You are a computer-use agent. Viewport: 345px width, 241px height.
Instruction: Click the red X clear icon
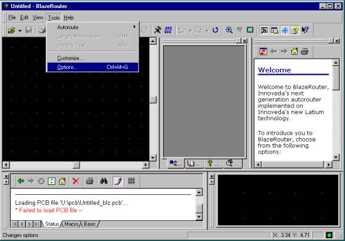pos(76,181)
